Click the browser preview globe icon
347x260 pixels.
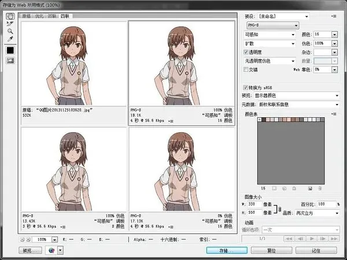click(x=51, y=251)
